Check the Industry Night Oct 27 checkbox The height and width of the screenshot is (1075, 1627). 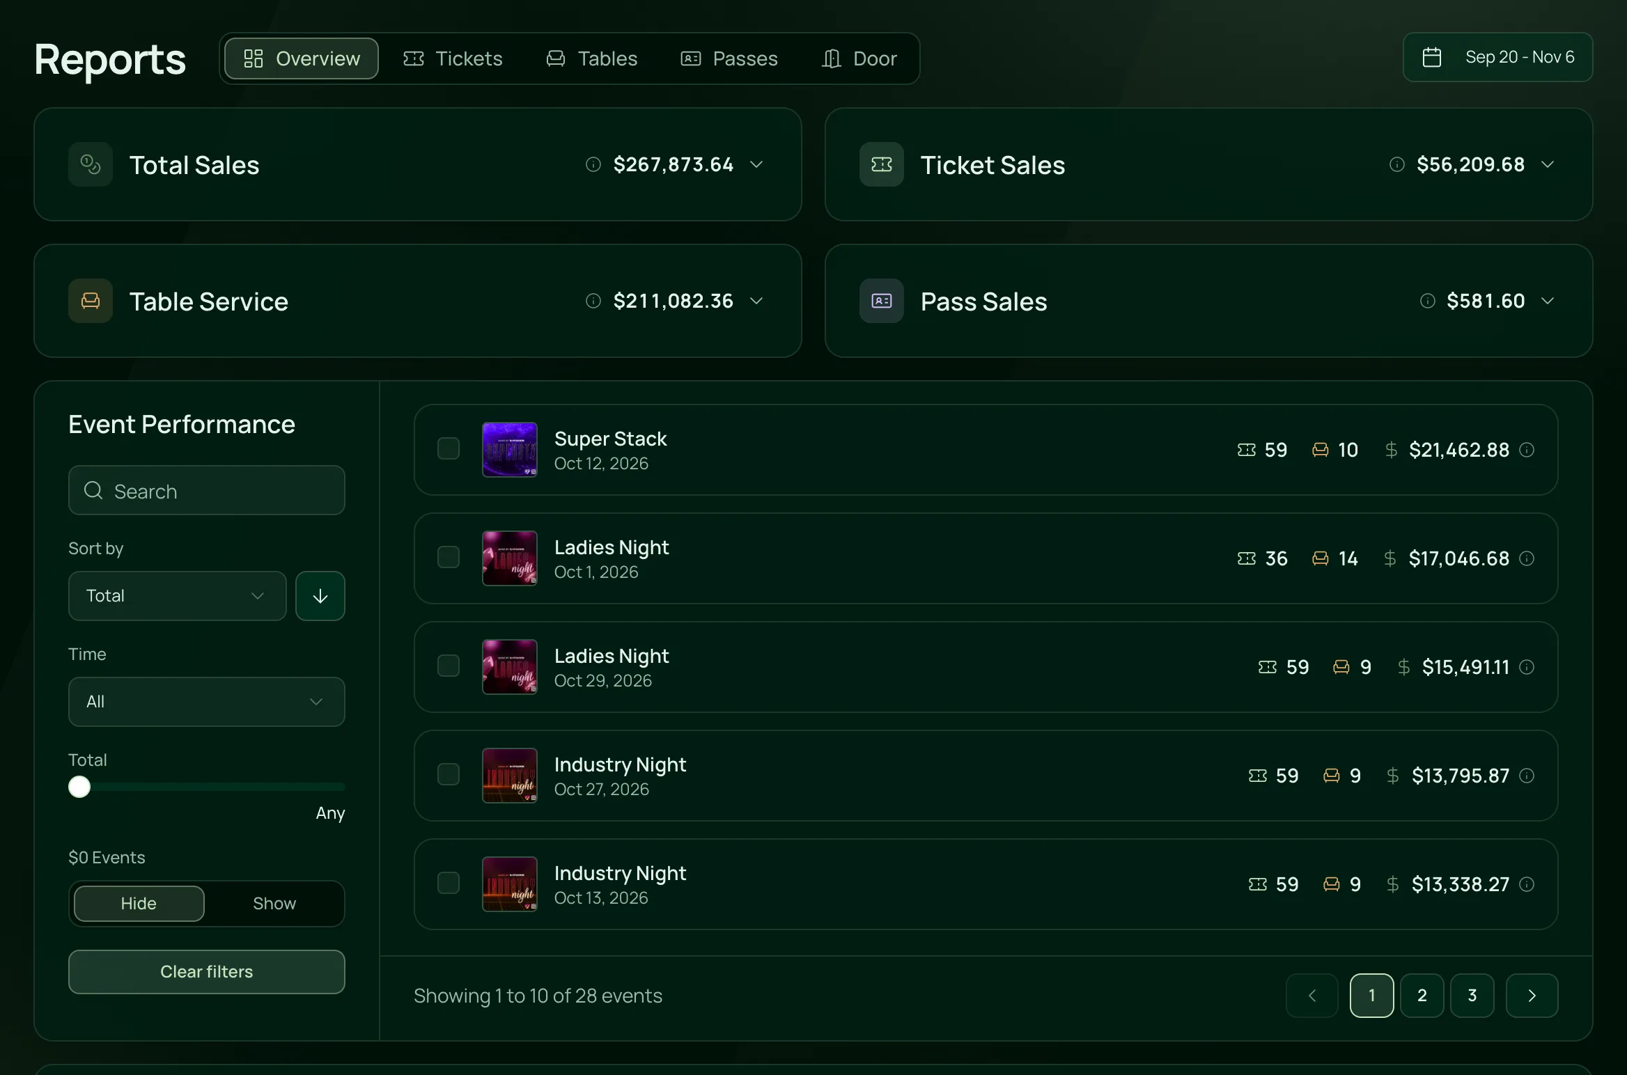(449, 774)
